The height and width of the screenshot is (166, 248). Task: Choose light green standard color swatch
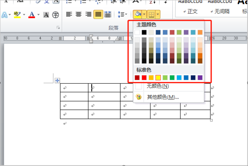click(165, 77)
